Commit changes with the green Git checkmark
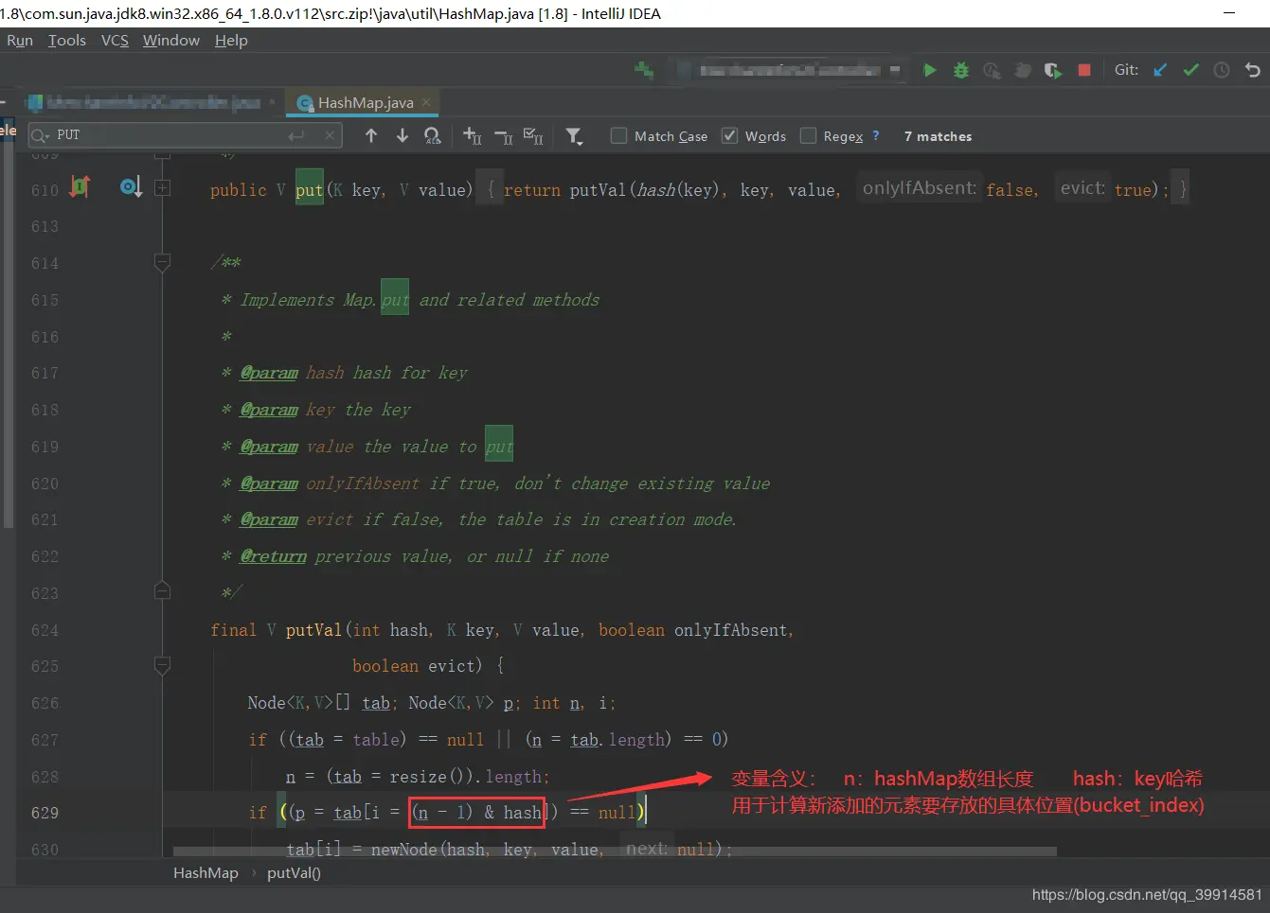The image size is (1270, 913). (1191, 70)
